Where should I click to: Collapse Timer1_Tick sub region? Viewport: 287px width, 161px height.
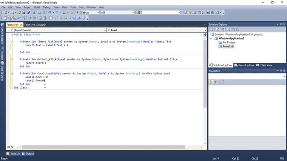[x=12, y=42]
